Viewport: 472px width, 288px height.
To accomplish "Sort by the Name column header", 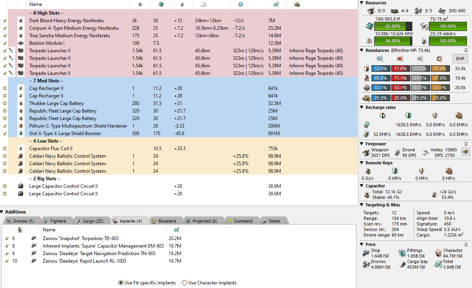I will 36,4.
